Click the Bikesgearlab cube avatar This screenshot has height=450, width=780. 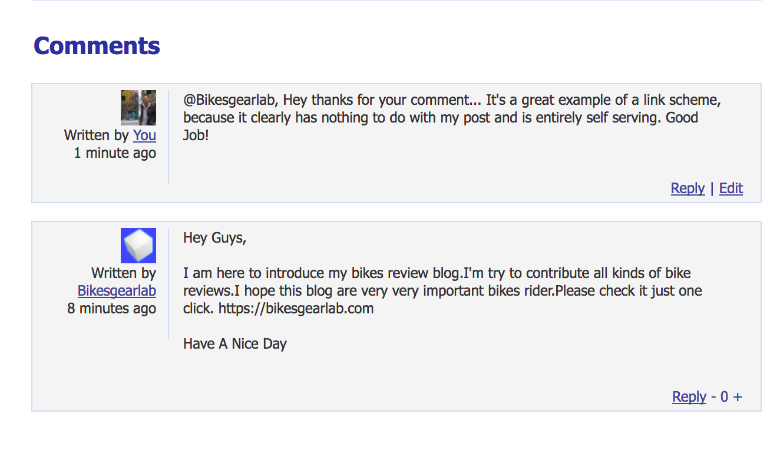tap(138, 245)
